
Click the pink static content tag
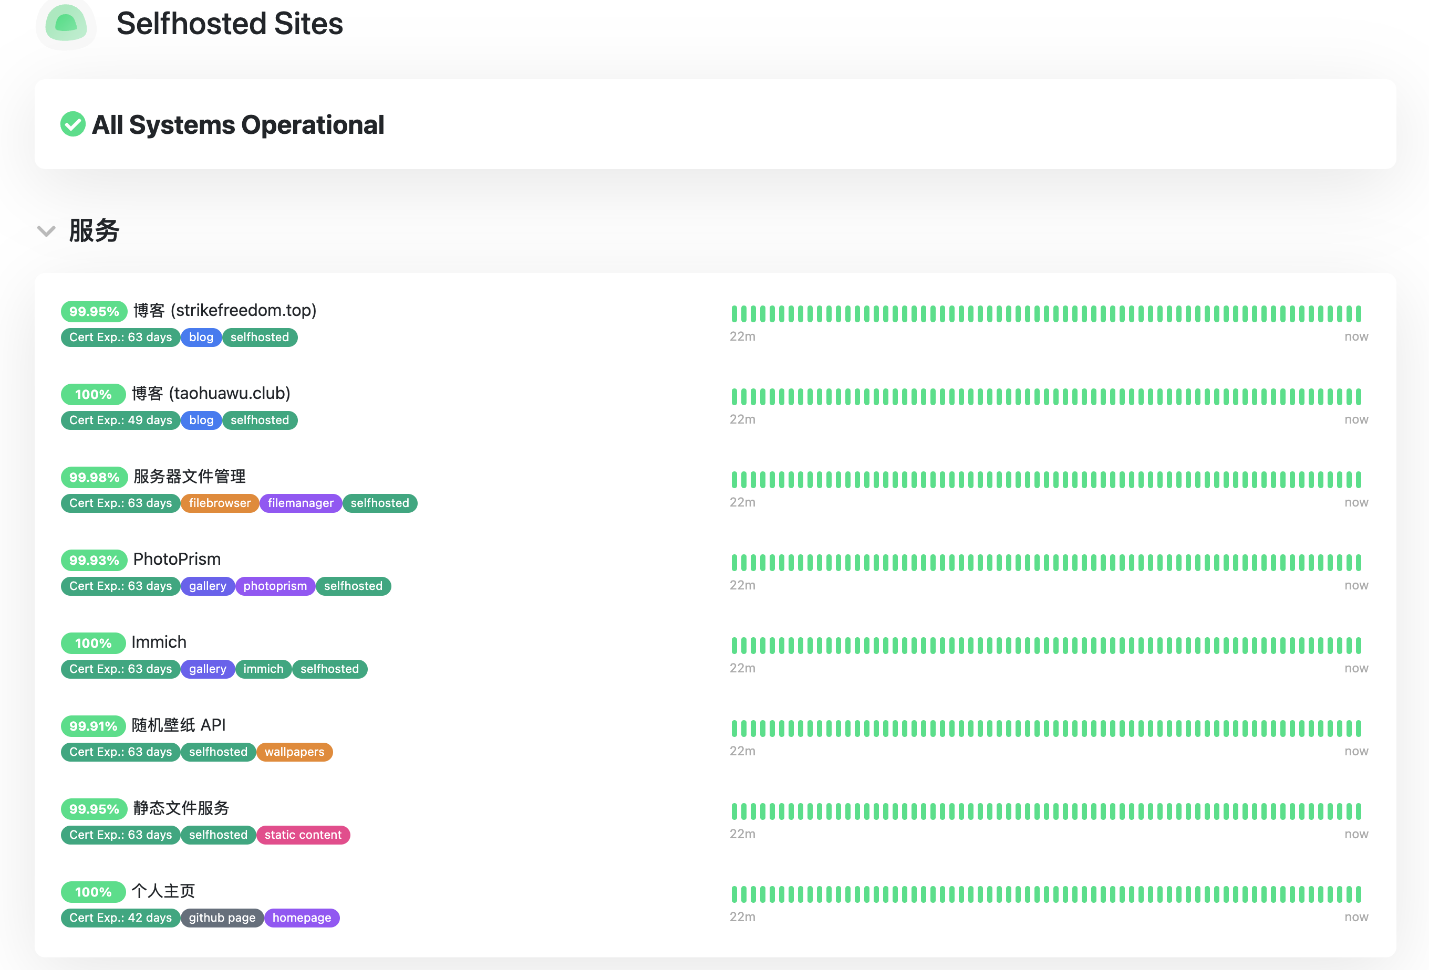click(x=303, y=835)
